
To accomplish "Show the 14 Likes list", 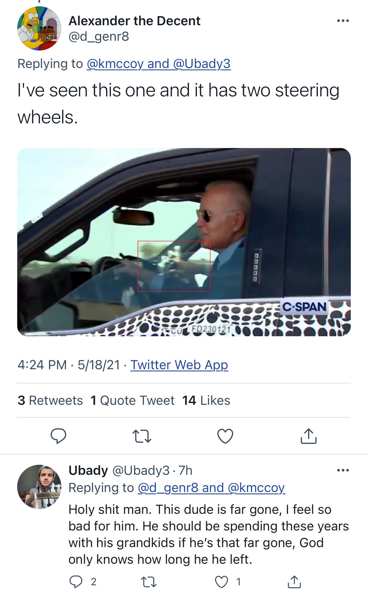I will 206,400.
